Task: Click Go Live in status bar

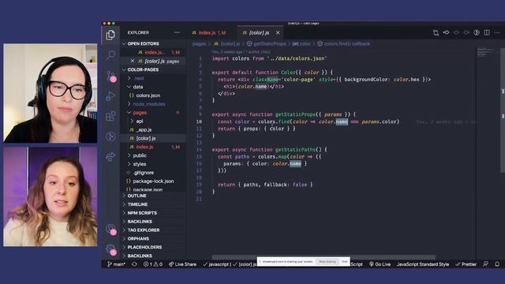Action: [380, 264]
